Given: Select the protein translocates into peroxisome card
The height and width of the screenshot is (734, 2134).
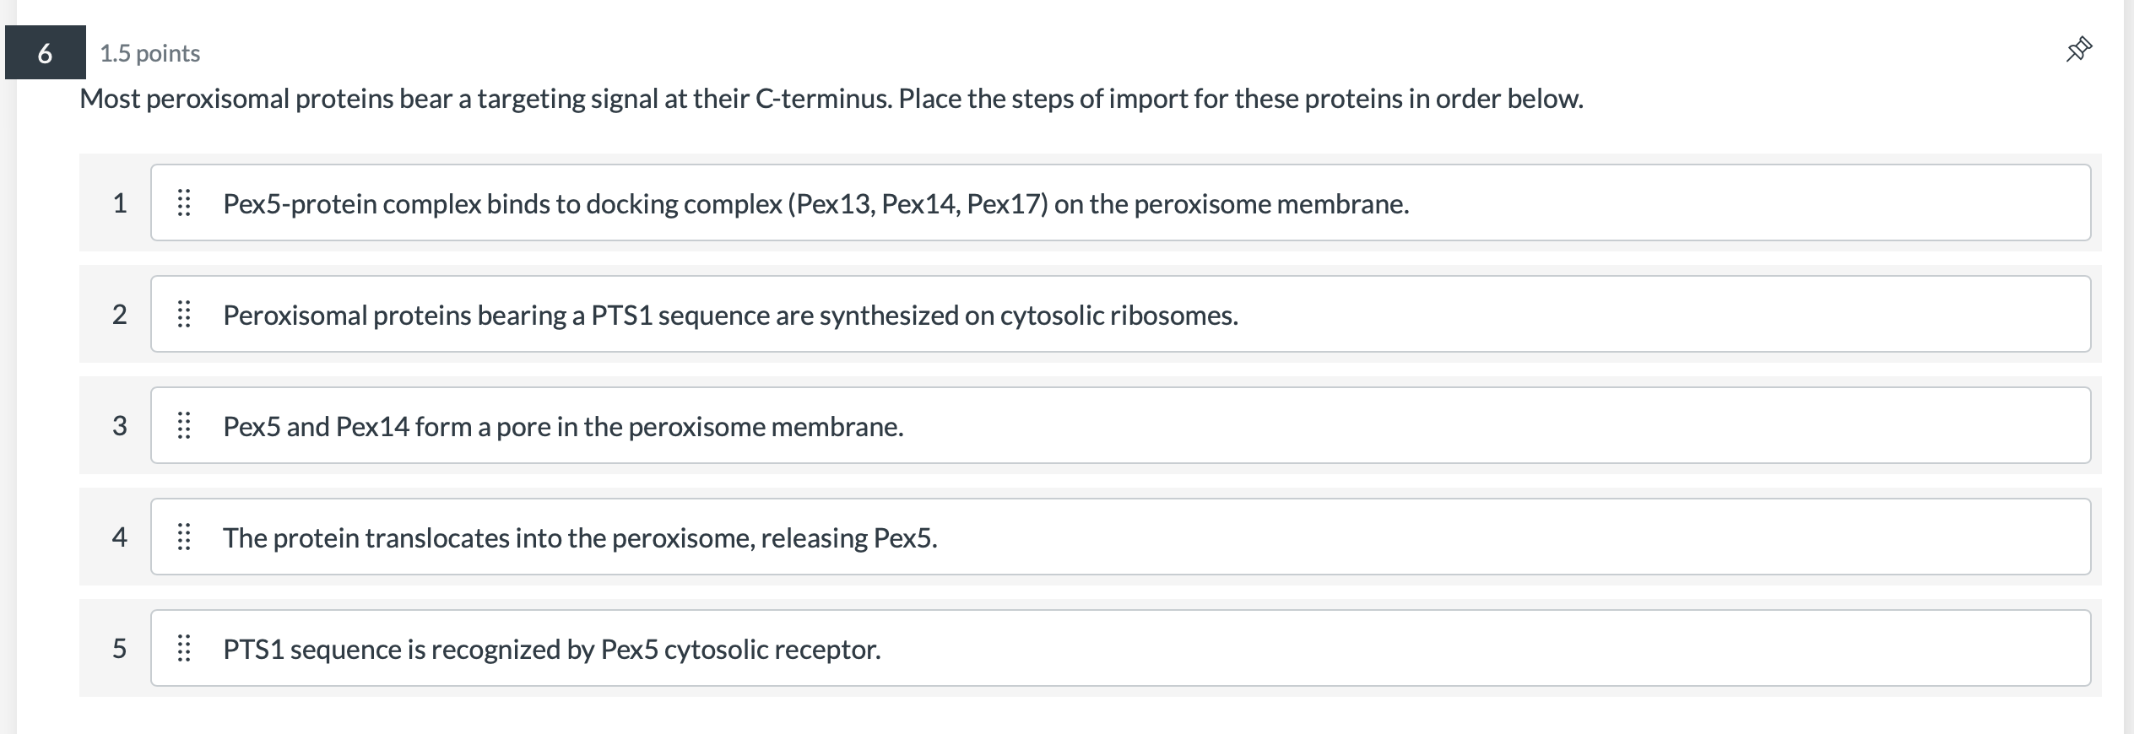Looking at the screenshot, I should (x=1119, y=537).
